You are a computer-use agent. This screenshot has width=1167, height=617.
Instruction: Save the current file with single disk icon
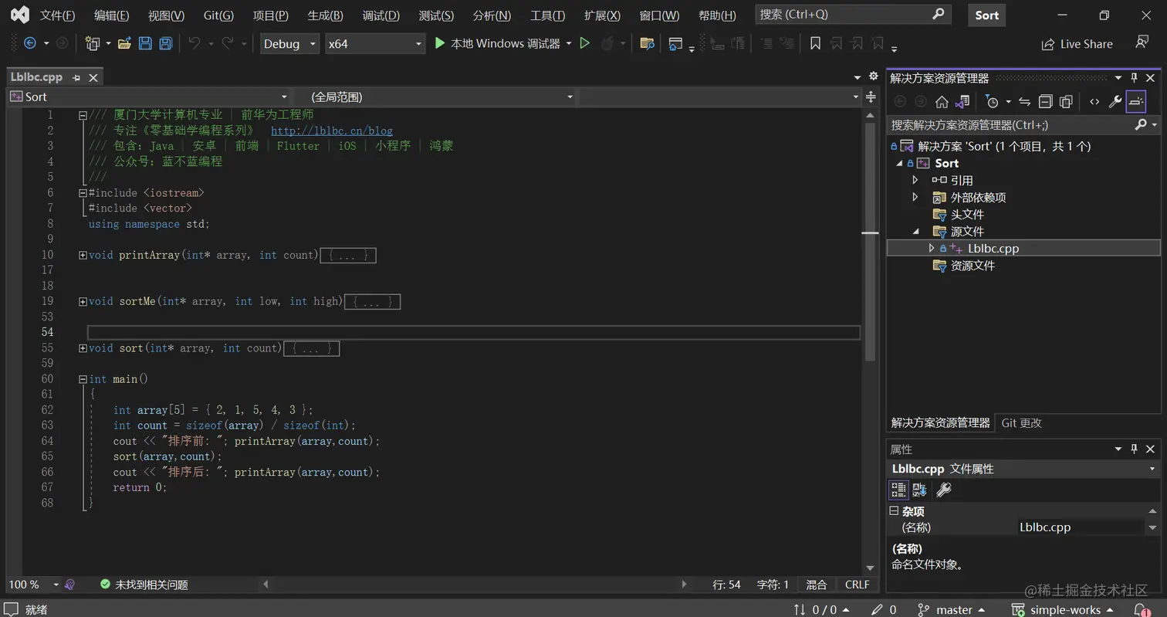click(x=145, y=44)
